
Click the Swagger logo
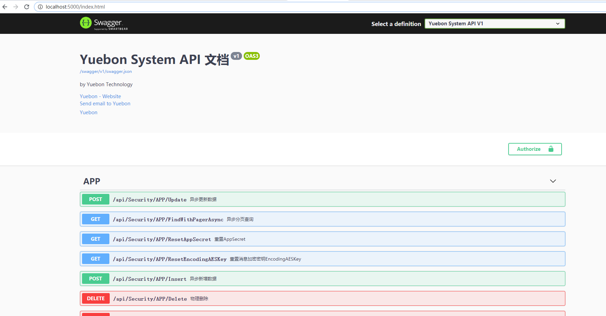(x=104, y=23)
